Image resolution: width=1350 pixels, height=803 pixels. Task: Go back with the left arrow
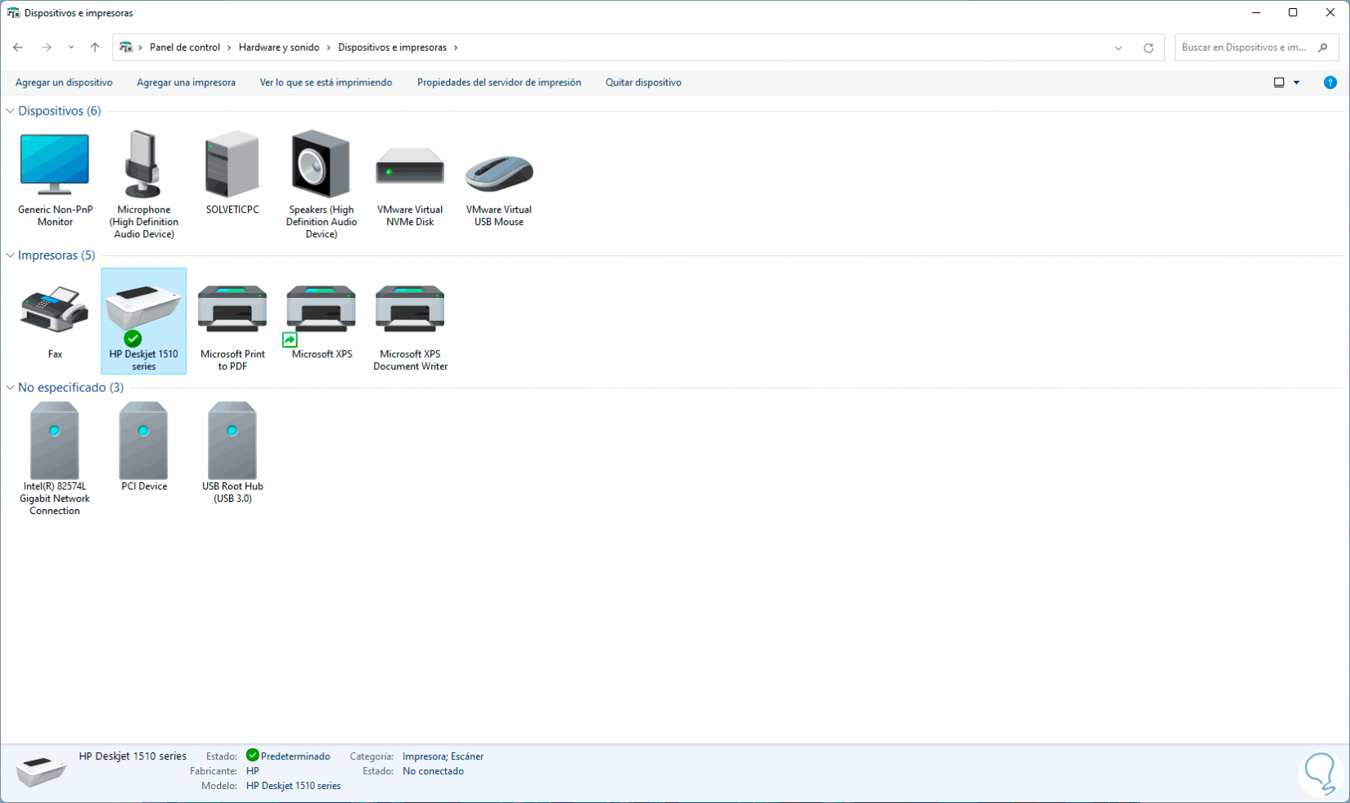click(18, 47)
